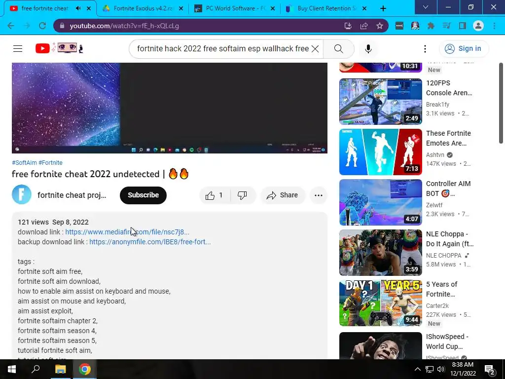The image size is (505, 379).
Task: Reload the page with the refresh icon
Action: click(x=42, y=26)
